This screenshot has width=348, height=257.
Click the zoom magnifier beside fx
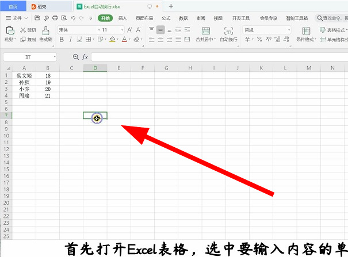76,57
